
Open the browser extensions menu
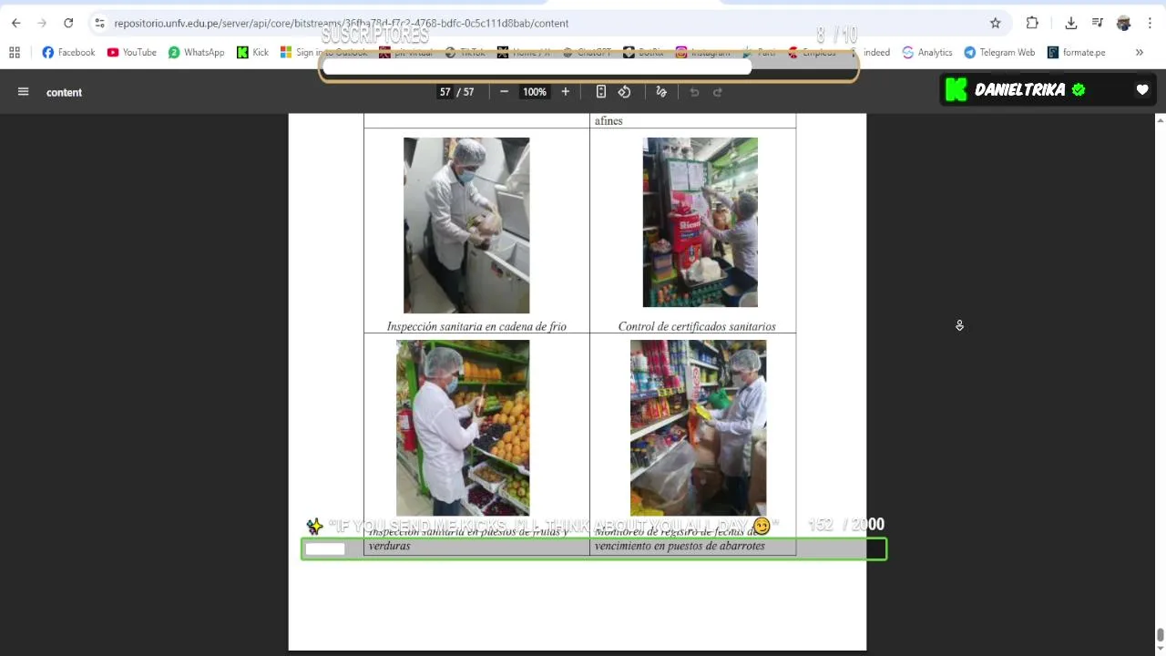pyautogui.click(x=1032, y=23)
